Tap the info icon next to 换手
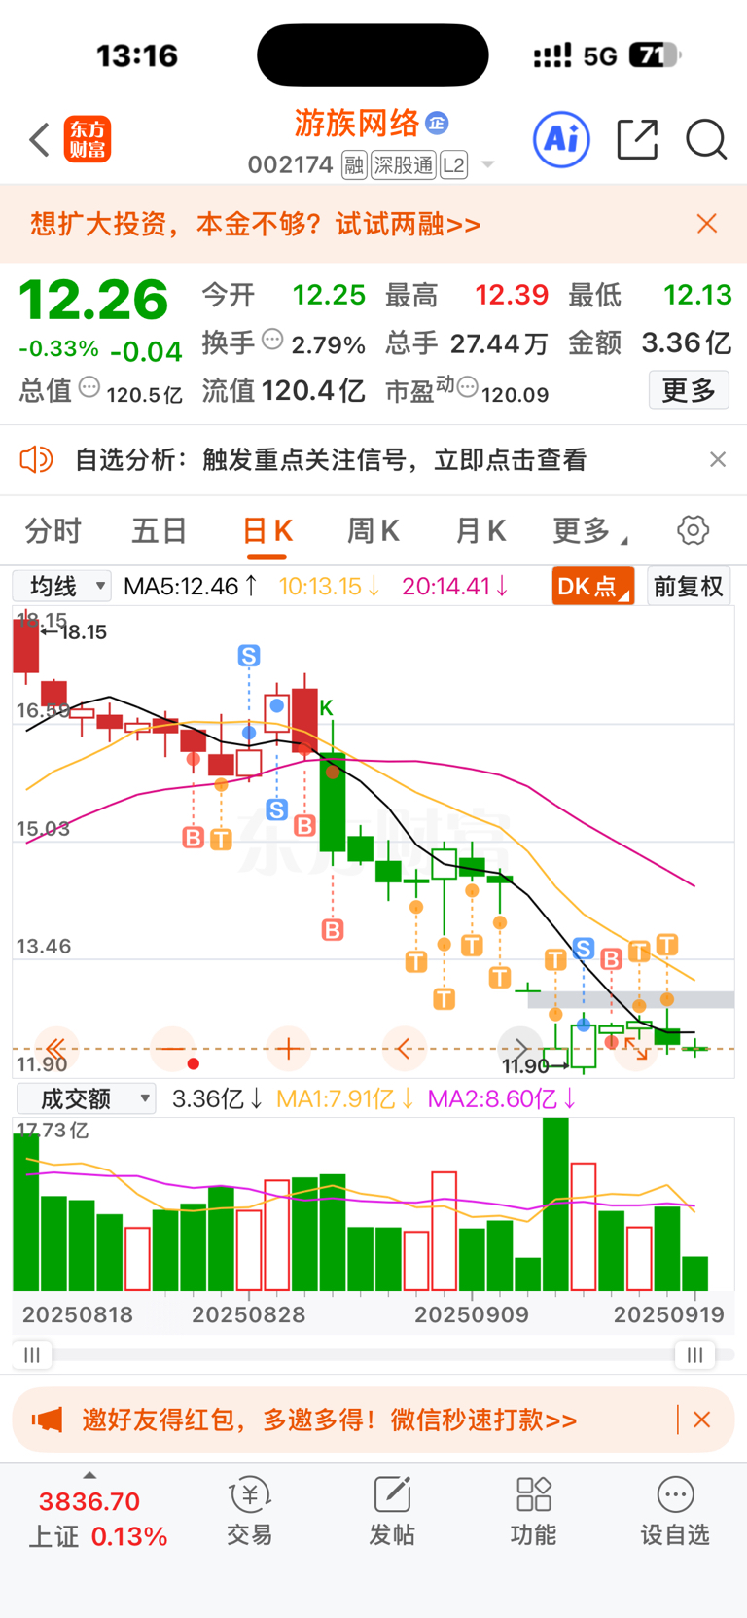 coord(272,340)
